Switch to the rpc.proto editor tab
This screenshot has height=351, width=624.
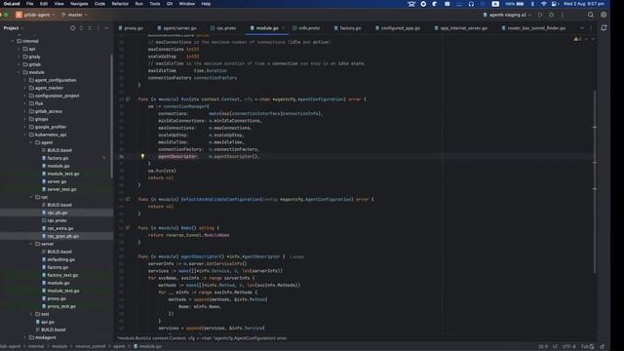click(x=223, y=28)
